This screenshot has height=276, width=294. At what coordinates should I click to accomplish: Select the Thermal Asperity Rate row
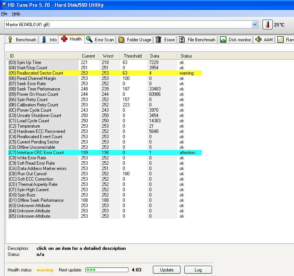(x=105, y=184)
